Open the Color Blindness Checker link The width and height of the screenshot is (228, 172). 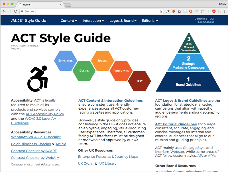31,144
